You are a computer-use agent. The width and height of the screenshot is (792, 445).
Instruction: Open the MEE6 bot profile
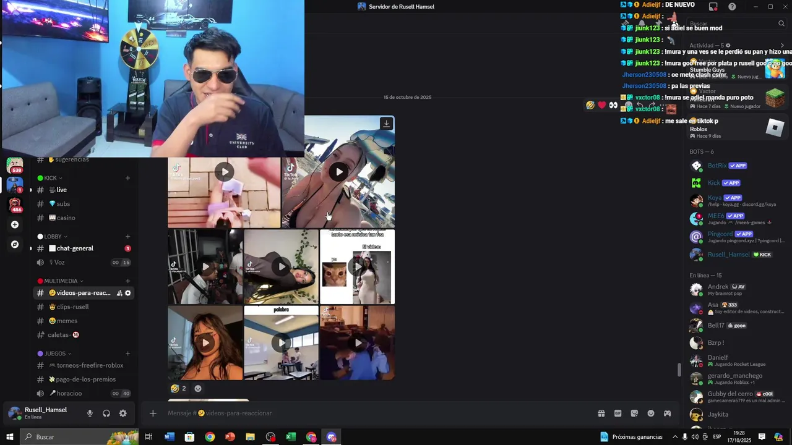point(737,219)
